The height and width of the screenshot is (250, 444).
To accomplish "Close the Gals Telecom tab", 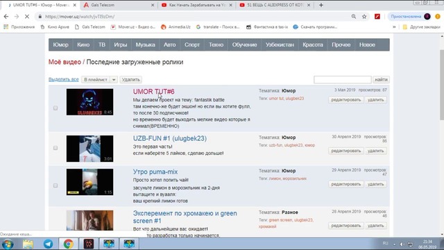I will point(153,5).
